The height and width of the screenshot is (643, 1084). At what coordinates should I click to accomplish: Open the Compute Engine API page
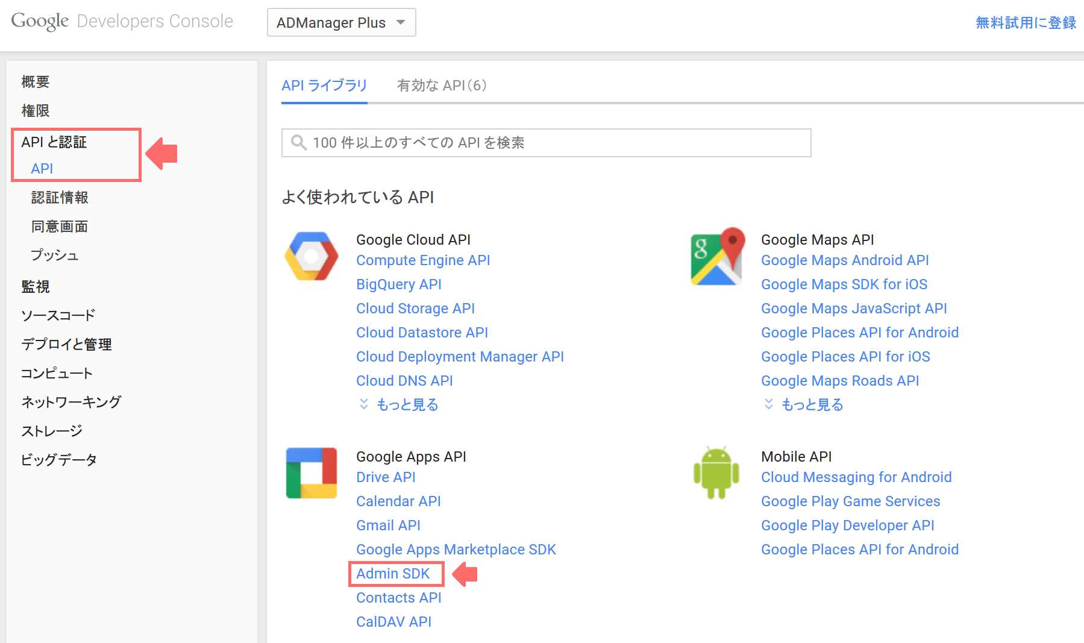click(x=422, y=260)
